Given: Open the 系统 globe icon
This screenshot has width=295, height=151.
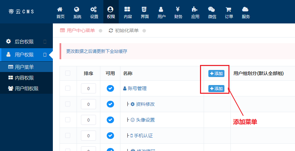Looking at the screenshot, I should 77,9.
